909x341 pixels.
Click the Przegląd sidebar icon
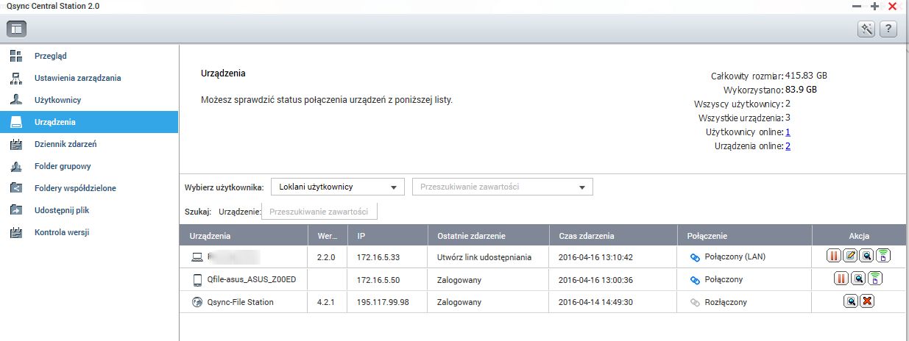(16, 56)
